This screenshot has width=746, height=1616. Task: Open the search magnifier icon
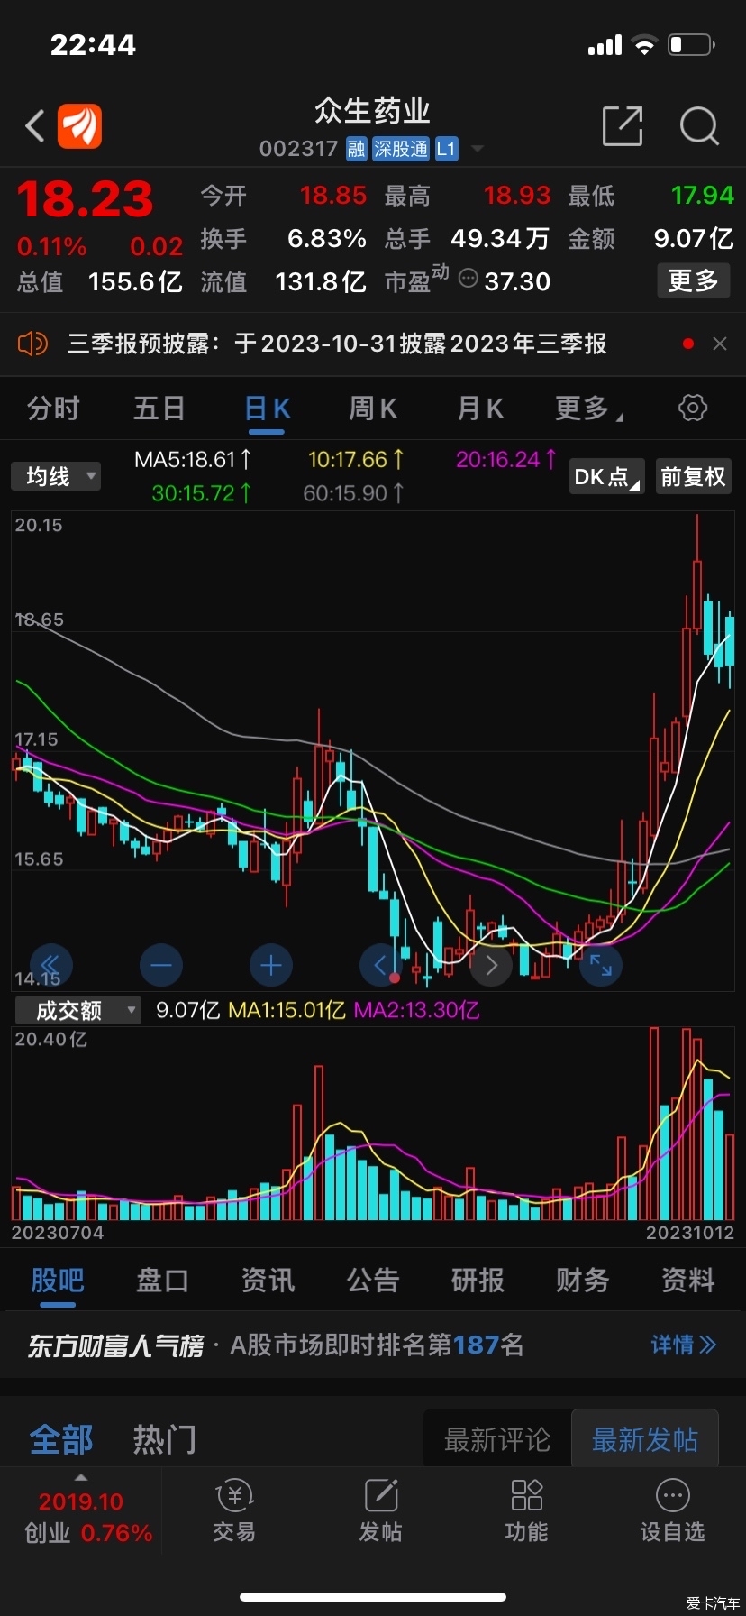tap(699, 126)
